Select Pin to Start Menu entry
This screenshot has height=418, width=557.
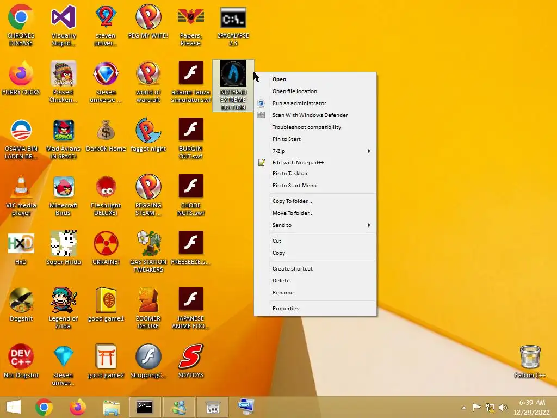click(315, 186)
